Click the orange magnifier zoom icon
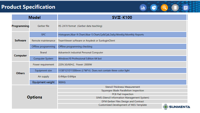 coord(164,8)
